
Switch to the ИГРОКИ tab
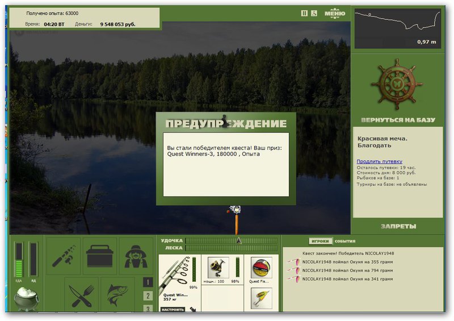320,241
